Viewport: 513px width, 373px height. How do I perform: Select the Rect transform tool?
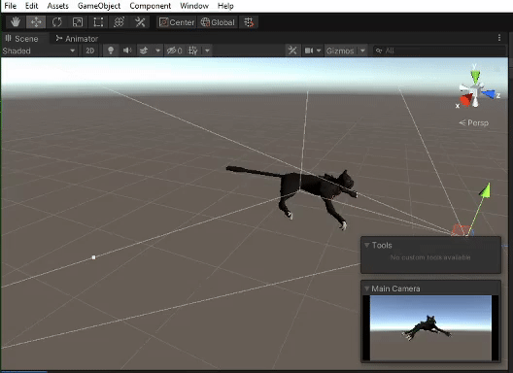tap(98, 22)
